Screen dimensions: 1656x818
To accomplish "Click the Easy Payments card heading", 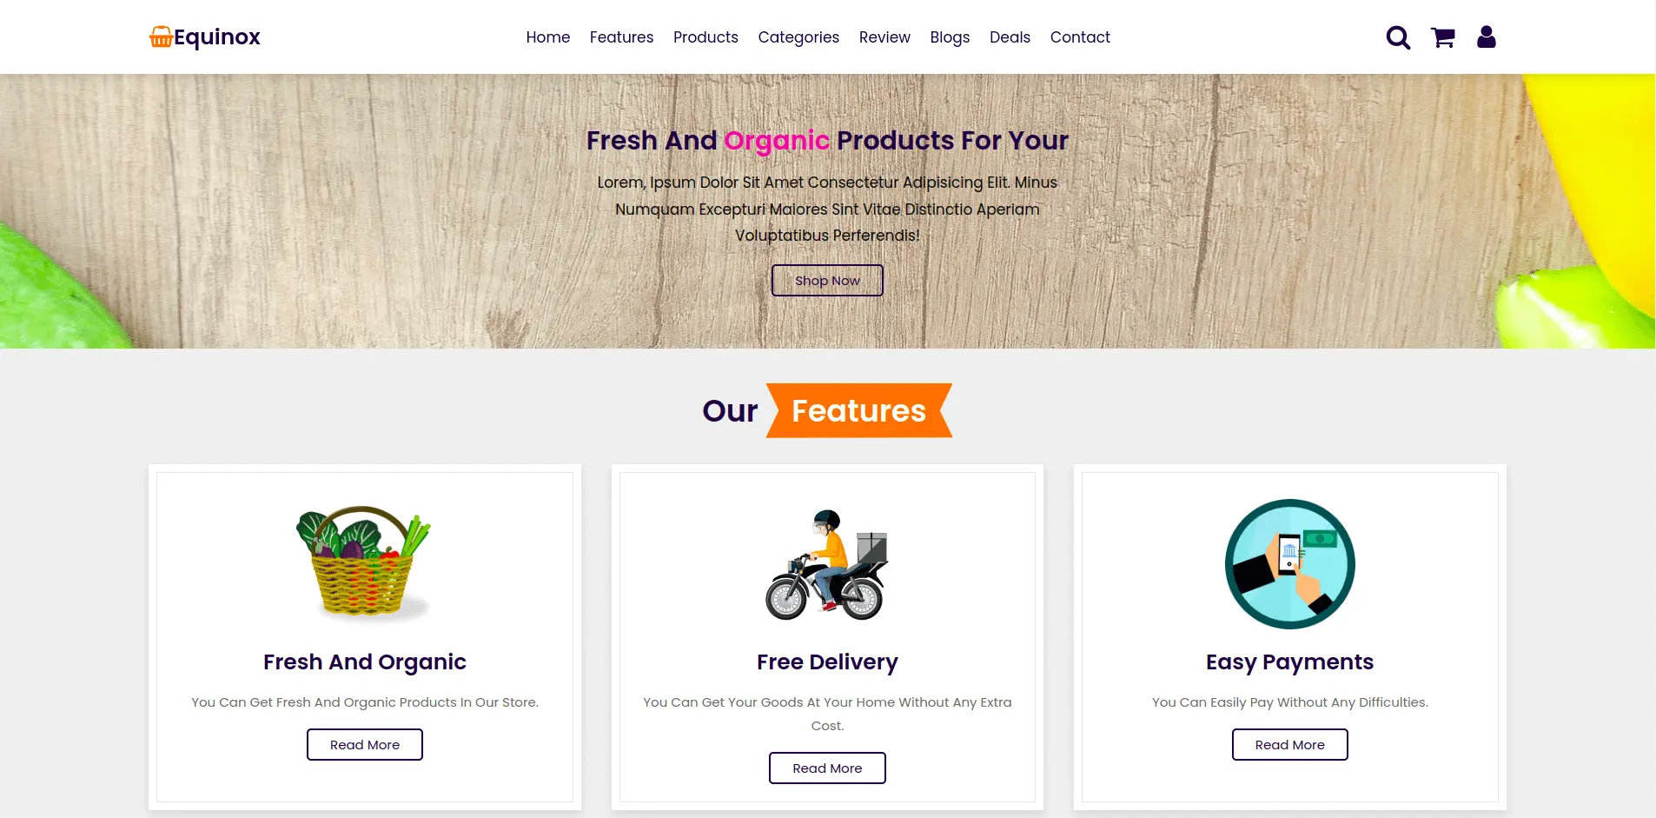I will point(1289,662).
